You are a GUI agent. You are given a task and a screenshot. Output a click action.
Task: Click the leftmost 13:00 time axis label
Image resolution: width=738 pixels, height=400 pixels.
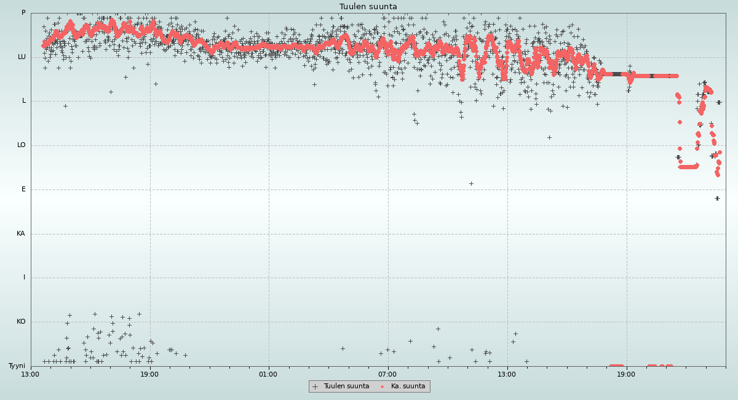(x=30, y=374)
